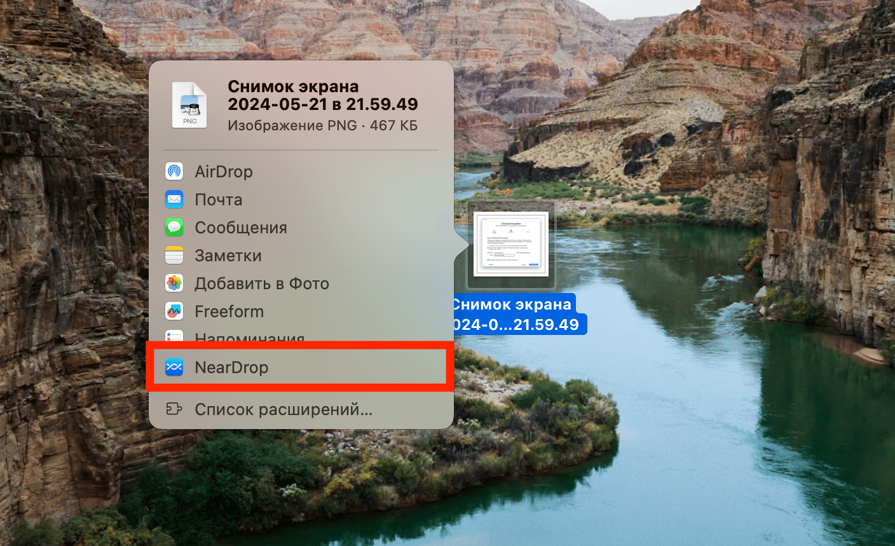This screenshot has width=895, height=546.
Task: Select the screenshot thumbnail on desktop
Action: point(510,244)
